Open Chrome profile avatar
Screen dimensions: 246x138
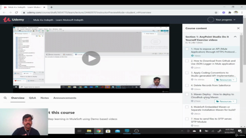pos(236,13)
